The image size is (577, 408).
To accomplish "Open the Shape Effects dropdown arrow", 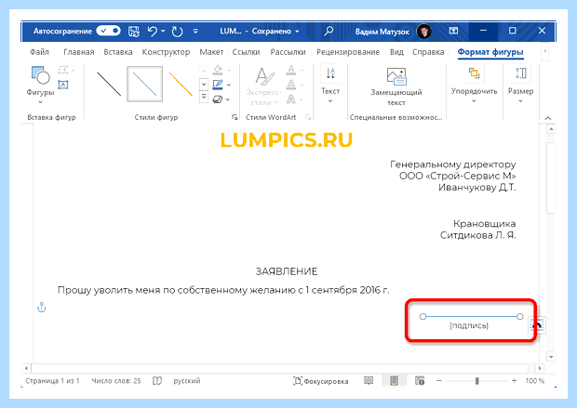I will coord(228,99).
